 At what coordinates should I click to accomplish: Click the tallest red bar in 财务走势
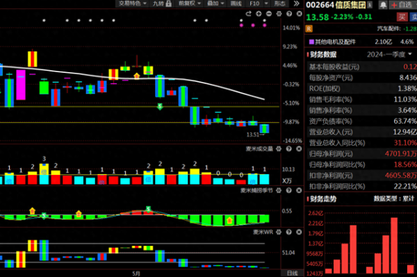click(394, 245)
